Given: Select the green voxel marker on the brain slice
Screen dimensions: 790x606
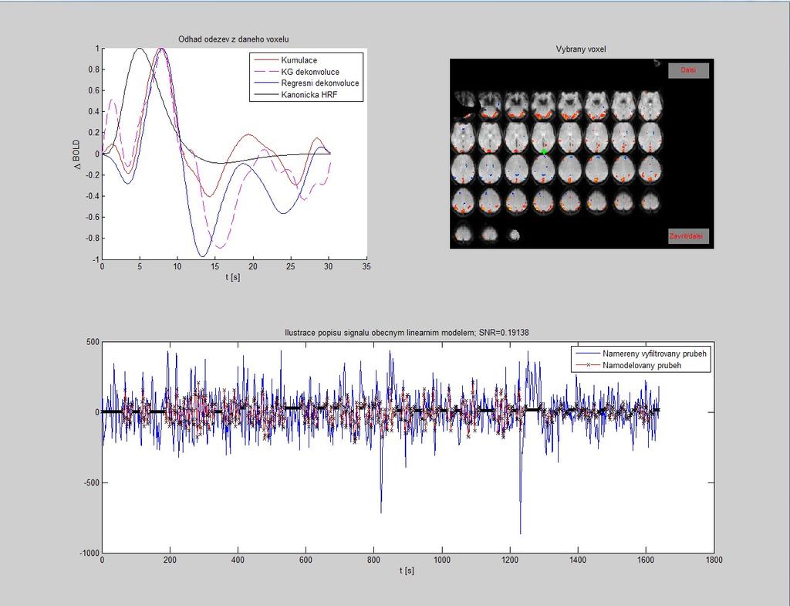Looking at the screenshot, I should point(544,152).
